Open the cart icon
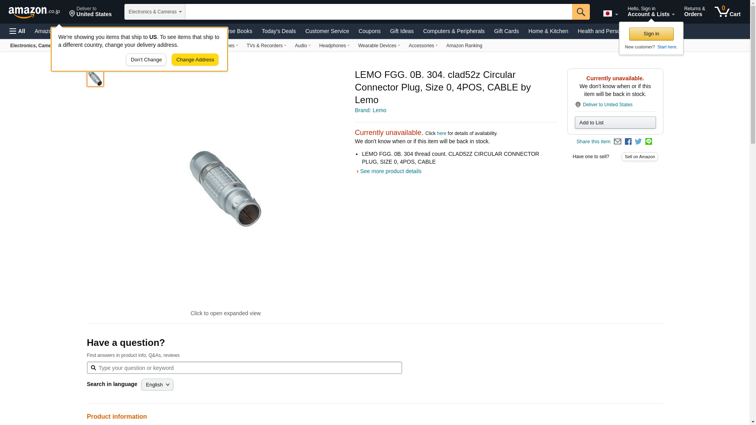This screenshot has height=425, width=756. 728,12
